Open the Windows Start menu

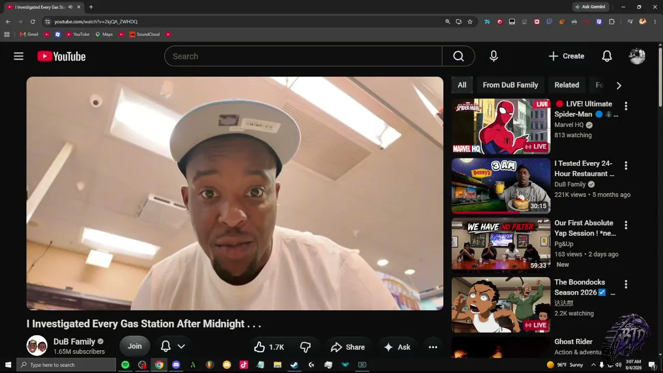click(x=8, y=365)
